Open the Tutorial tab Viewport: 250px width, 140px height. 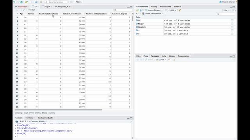pyautogui.click(x=177, y=7)
